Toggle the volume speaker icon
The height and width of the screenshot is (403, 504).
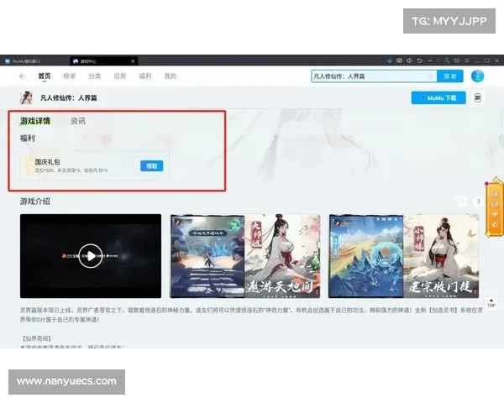pos(409,60)
